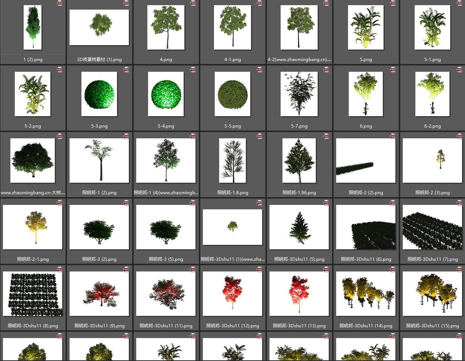
Task: Select the 照明邦-3Dshu11 (6).png hedge thumbnail
Action: tap(366, 227)
